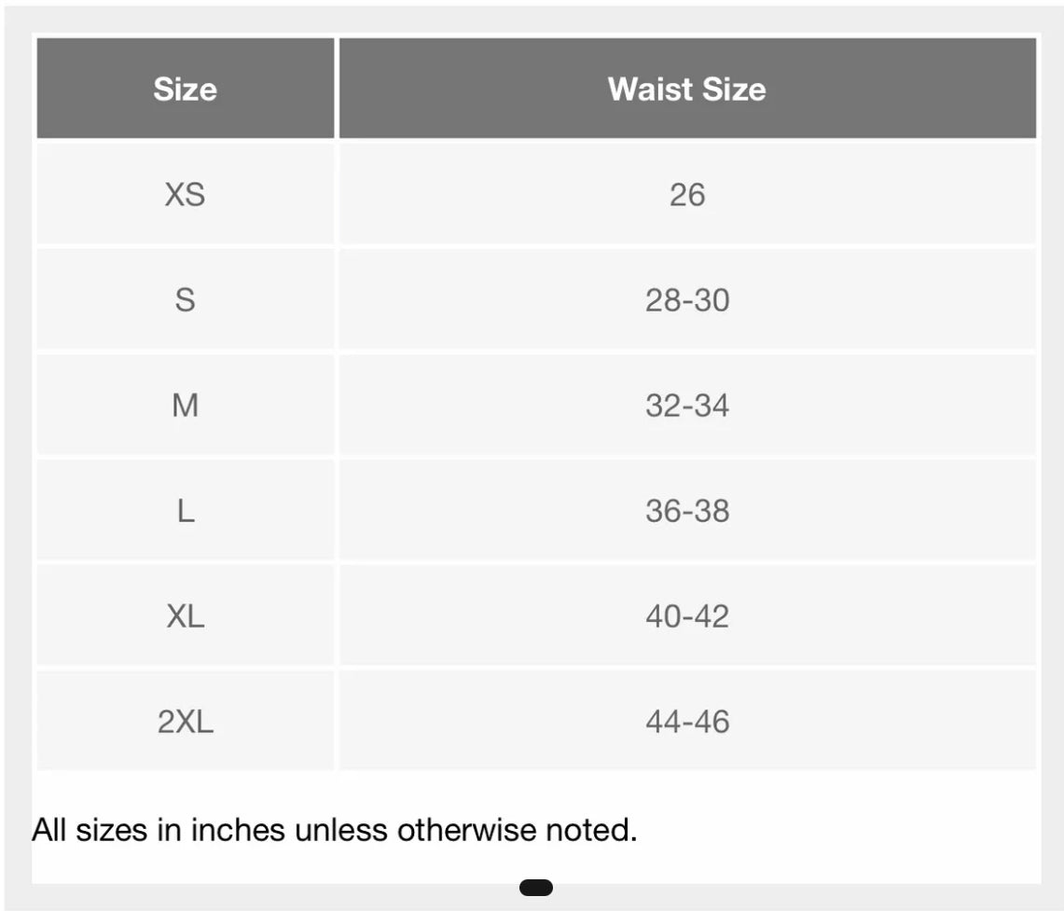Click the 44-46 waist size cell
Image resolution: width=1064 pixels, height=911 pixels.
point(686,722)
